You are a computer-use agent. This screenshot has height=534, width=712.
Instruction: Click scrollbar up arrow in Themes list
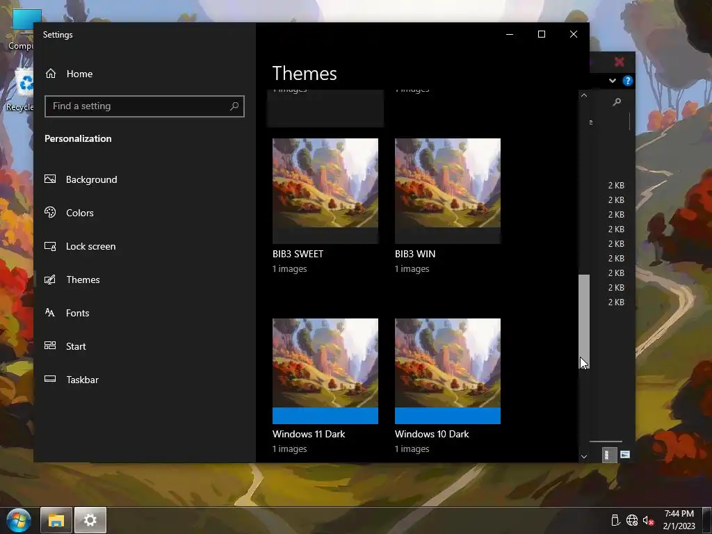pyautogui.click(x=584, y=95)
